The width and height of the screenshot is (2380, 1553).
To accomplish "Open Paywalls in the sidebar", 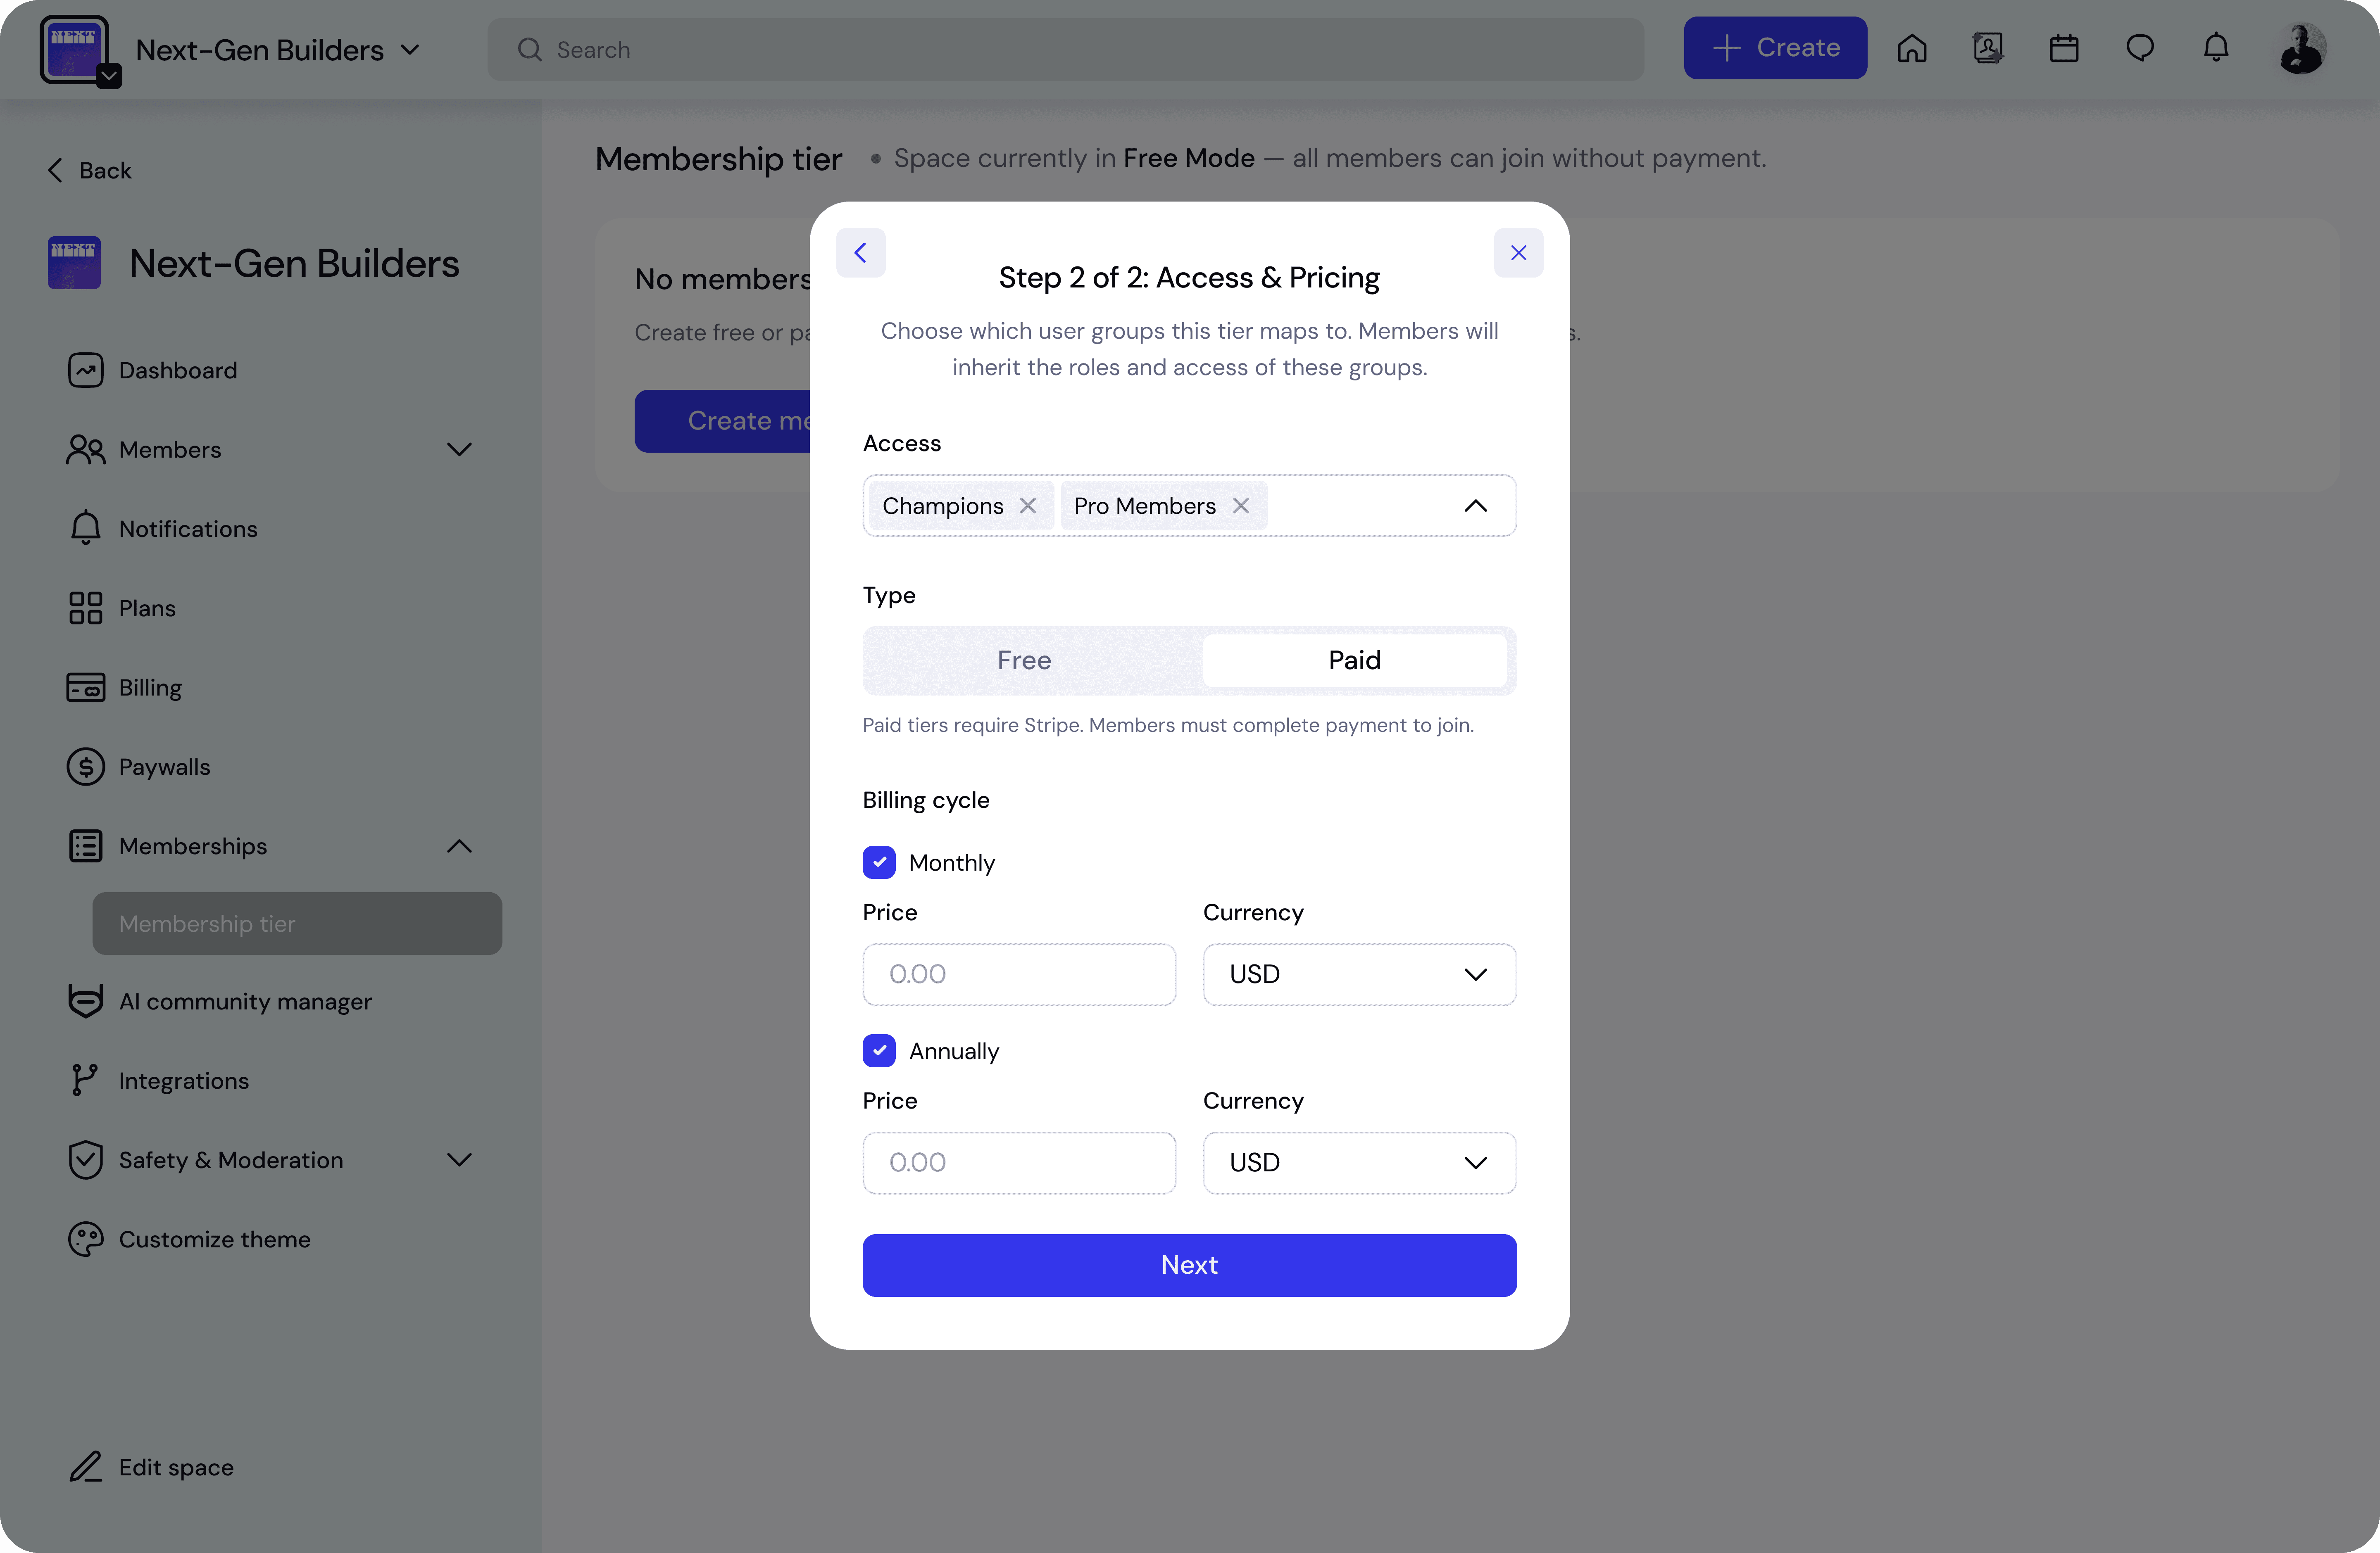I will (164, 767).
